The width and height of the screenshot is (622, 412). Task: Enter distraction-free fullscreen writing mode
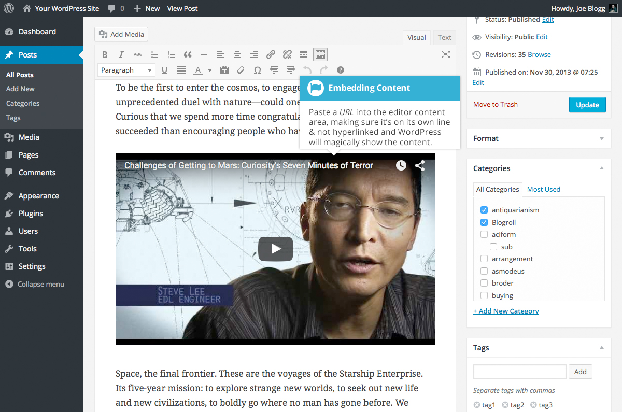click(x=445, y=54)
